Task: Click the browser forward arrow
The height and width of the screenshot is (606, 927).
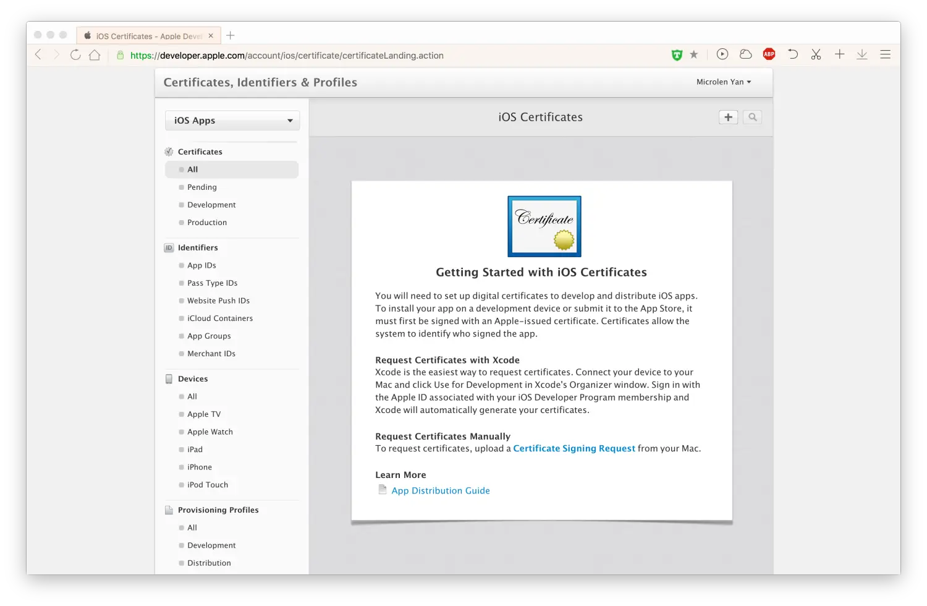Action: click(x=56, y=54)
